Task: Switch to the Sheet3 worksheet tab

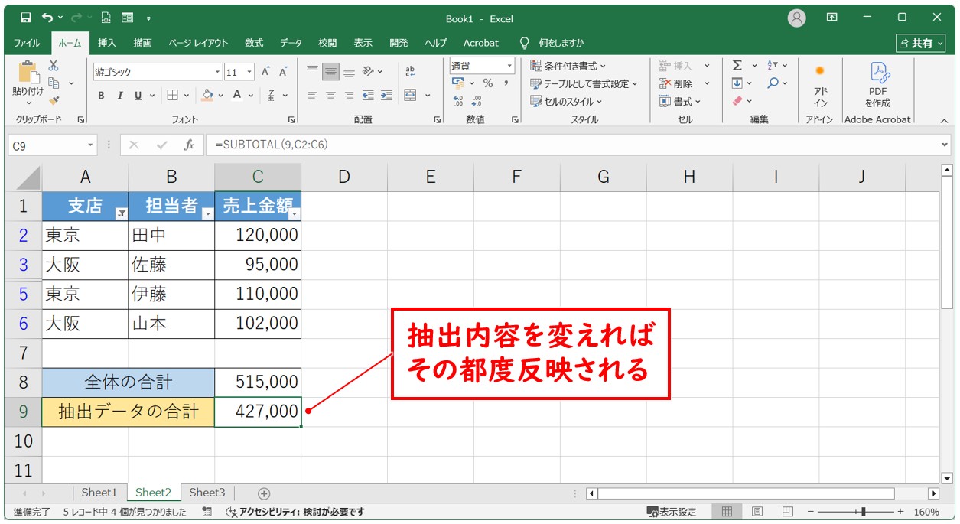Action: (207, 493)
